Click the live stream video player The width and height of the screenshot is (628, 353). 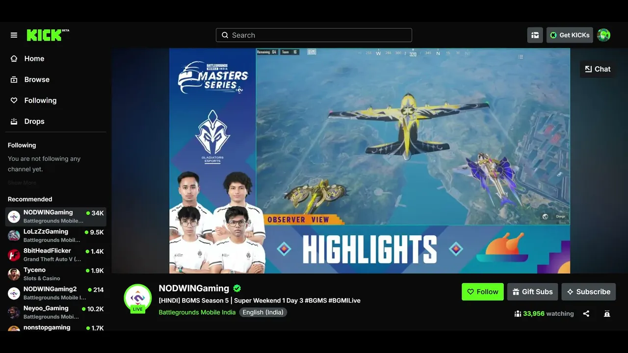click(x=370, y=161)
